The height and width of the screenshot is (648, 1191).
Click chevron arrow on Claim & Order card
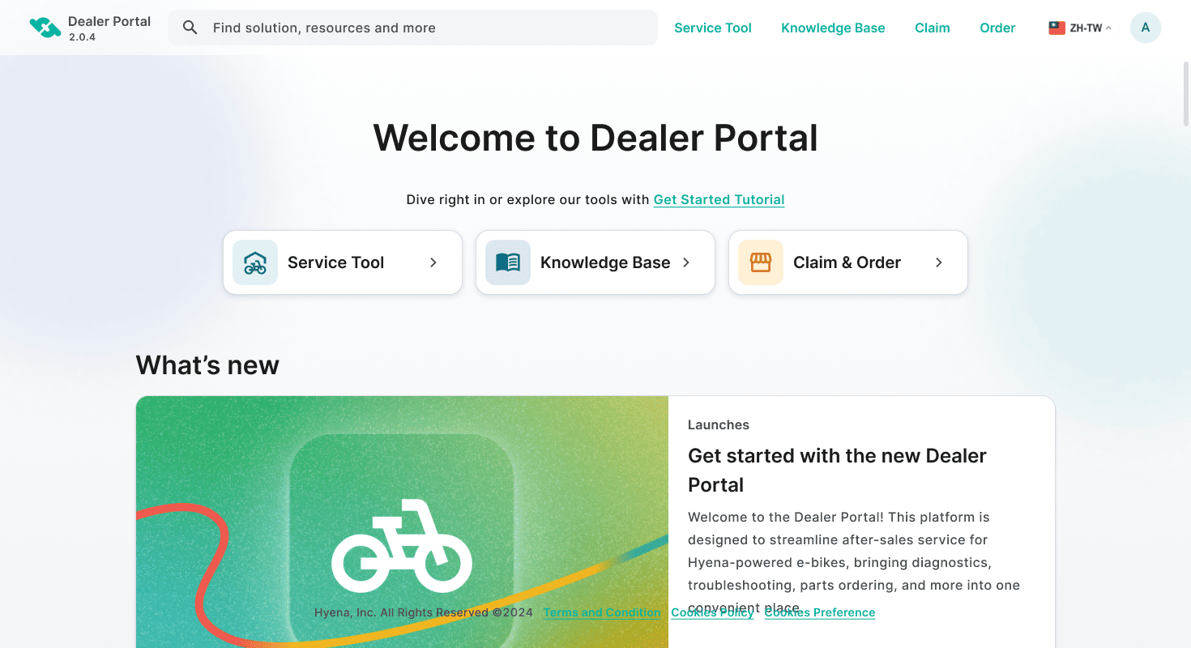pos(939,262)
